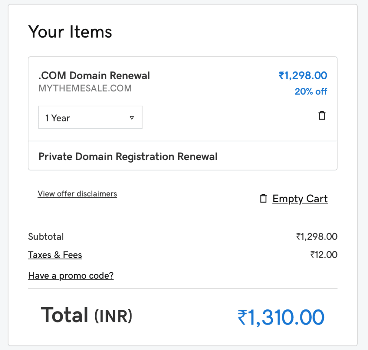Click the 20% off discount label
The width and height of the screenshot is (368, 350).
[x=311, y=92]
